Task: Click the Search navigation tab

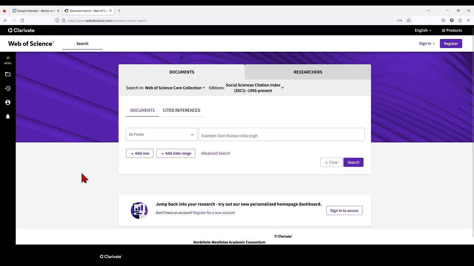Action: coord(82,44)
